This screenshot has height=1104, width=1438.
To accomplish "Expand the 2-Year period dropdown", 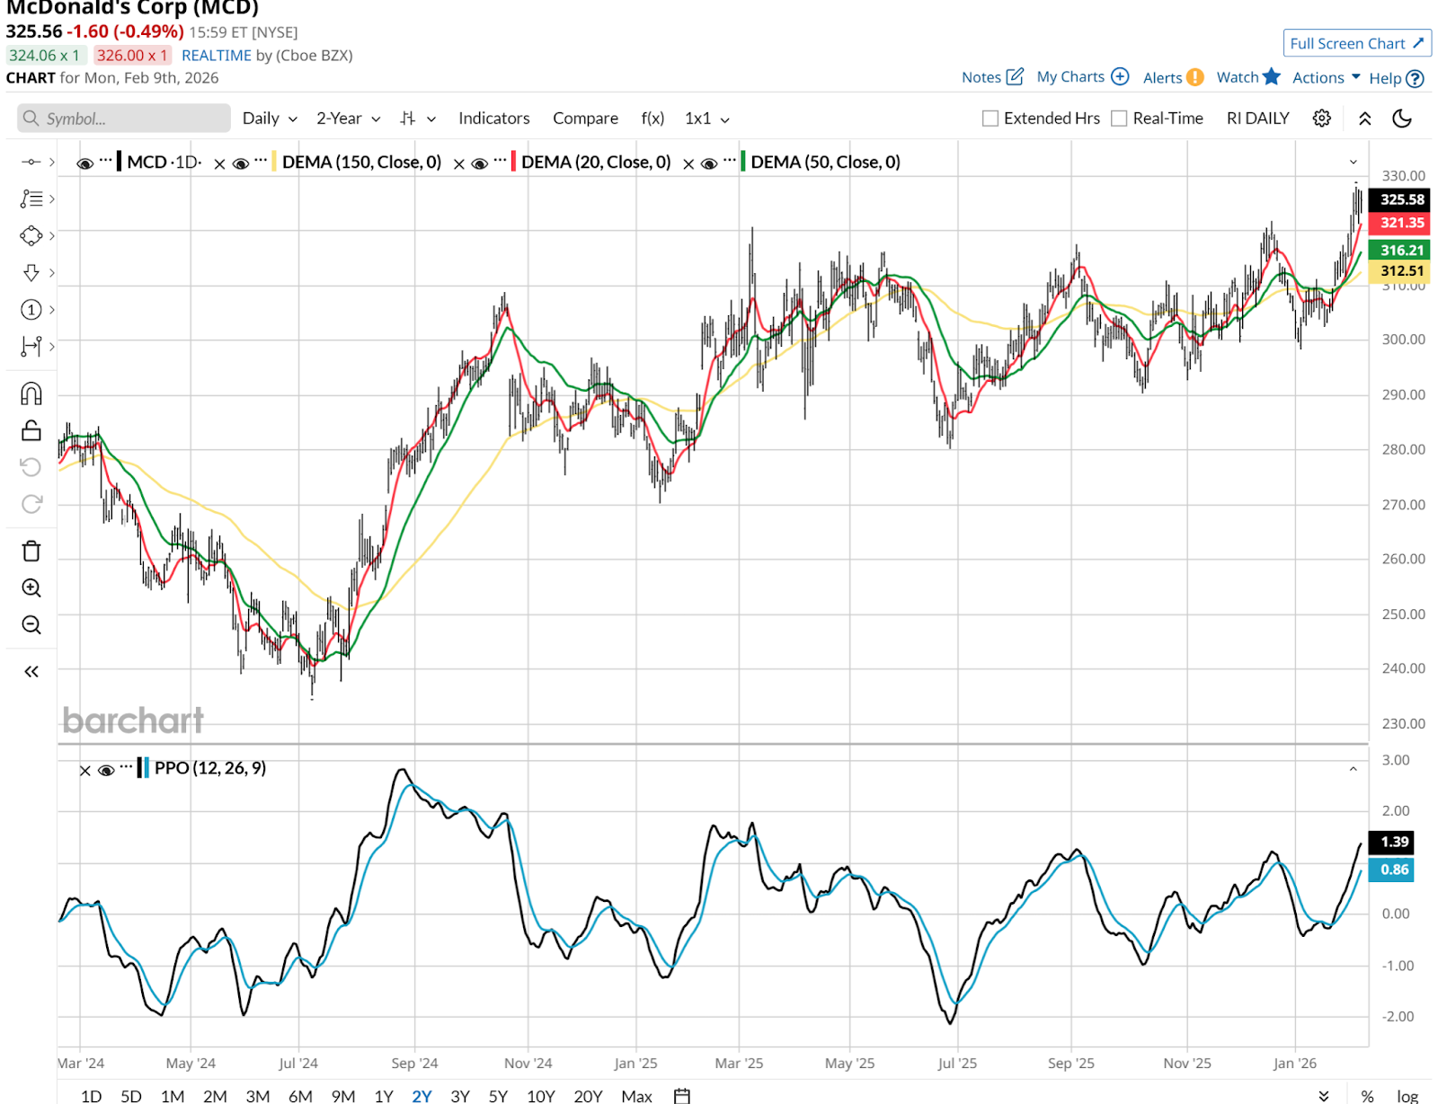I will click(348, 119).
